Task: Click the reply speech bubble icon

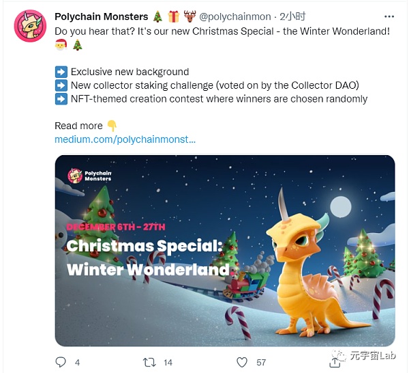Action: 61,361
